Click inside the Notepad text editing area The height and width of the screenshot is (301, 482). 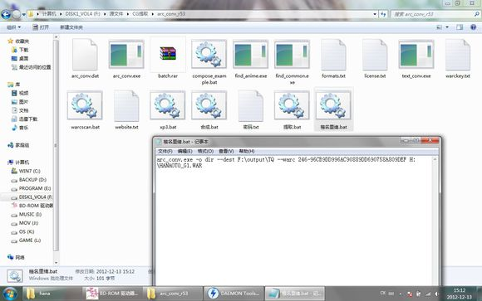pyautogui.click(x=293, y=221)
